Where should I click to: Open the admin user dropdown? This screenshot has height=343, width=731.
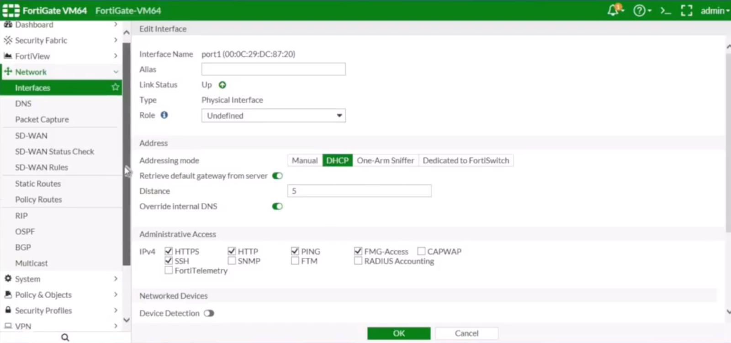pyautogui.click(x=715, y=11)
